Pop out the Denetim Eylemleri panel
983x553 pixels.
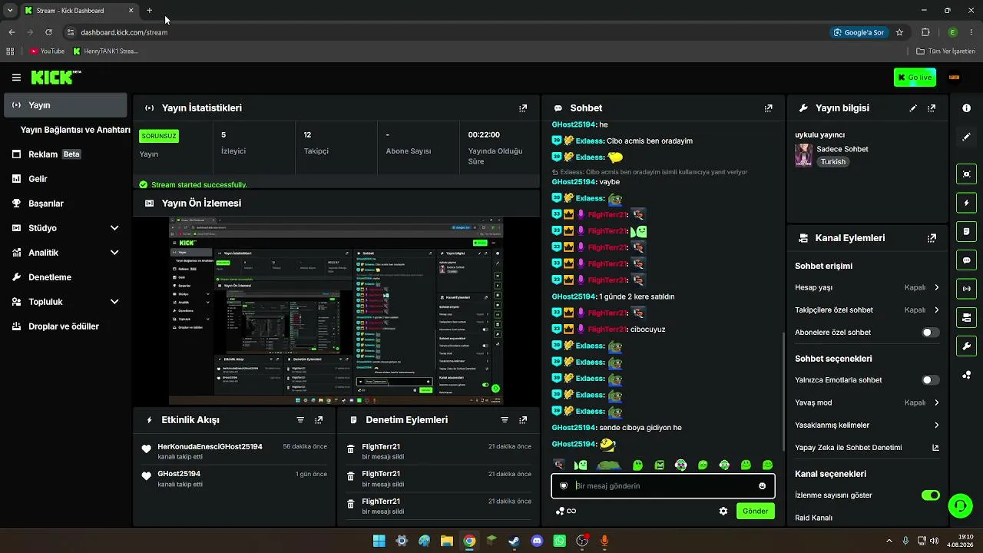click(x=523, y=420)
